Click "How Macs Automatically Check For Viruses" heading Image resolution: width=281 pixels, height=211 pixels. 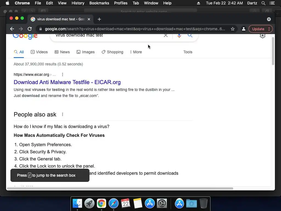coord(59,135)
